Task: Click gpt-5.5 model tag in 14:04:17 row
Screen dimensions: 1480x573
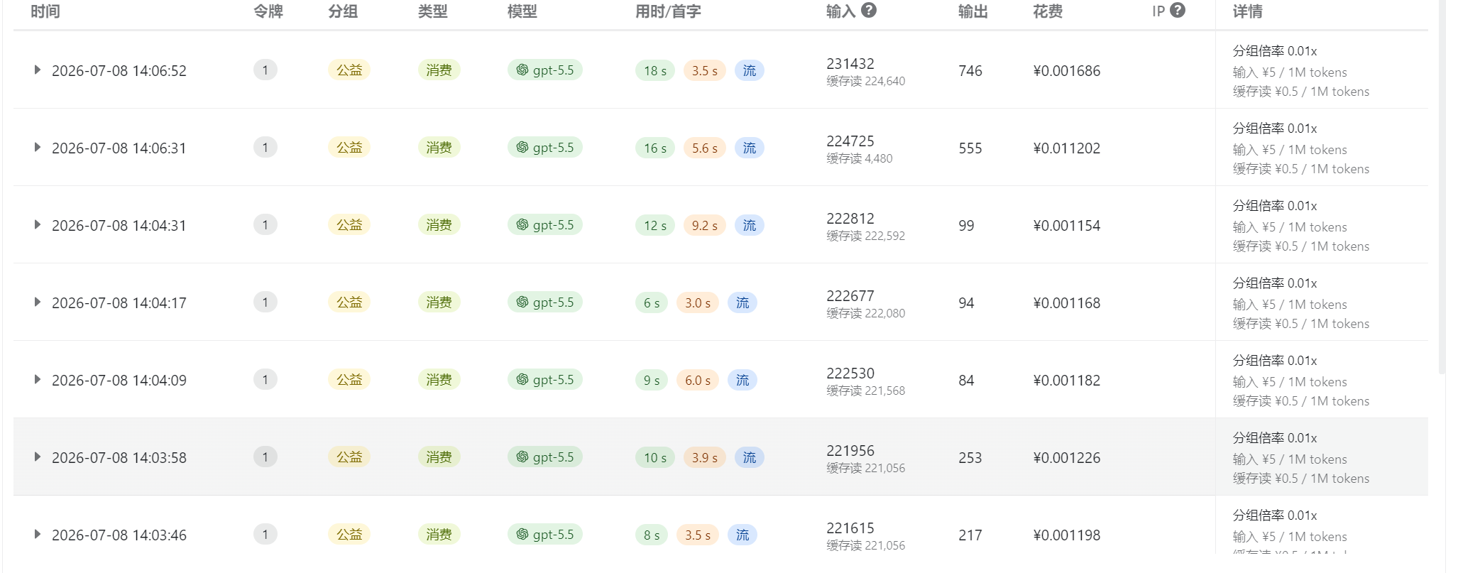Action: (x=545, y=302)
